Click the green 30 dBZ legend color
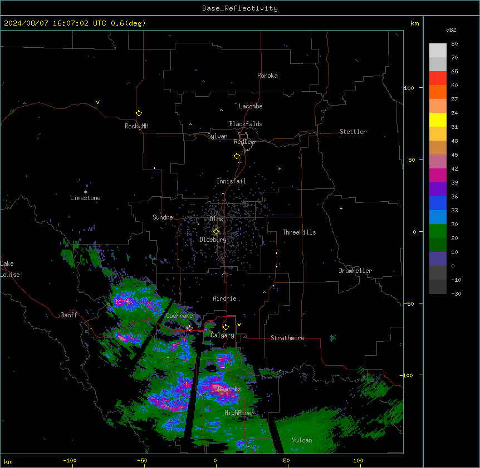The image size is (480, 468). (438, 231)
